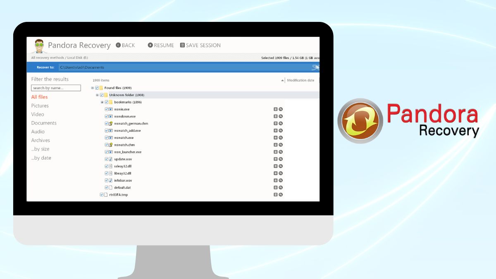
Task: Preview libeay32.dll using its magnifier icon
Action: tap(281, 173)
